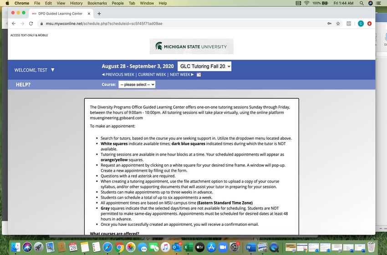387x255 pixels.
Task: Close the DPO Guided Learning Center tab
Action: tap(89, 14)
